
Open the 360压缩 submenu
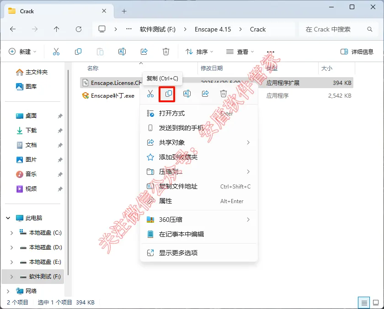(199, 220)
